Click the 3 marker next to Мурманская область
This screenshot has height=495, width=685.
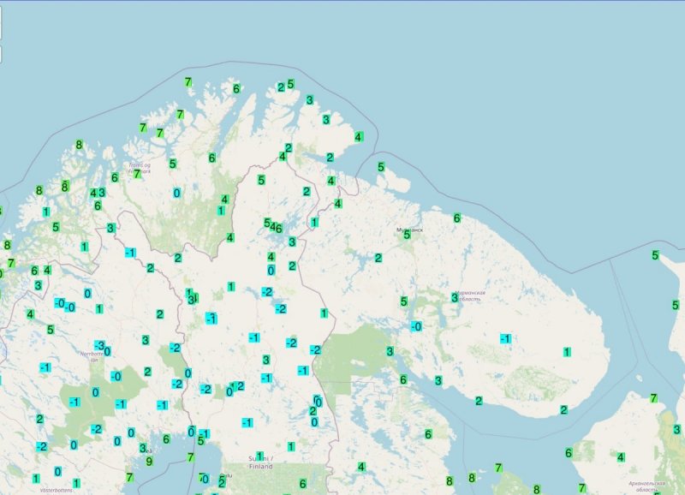455,297
